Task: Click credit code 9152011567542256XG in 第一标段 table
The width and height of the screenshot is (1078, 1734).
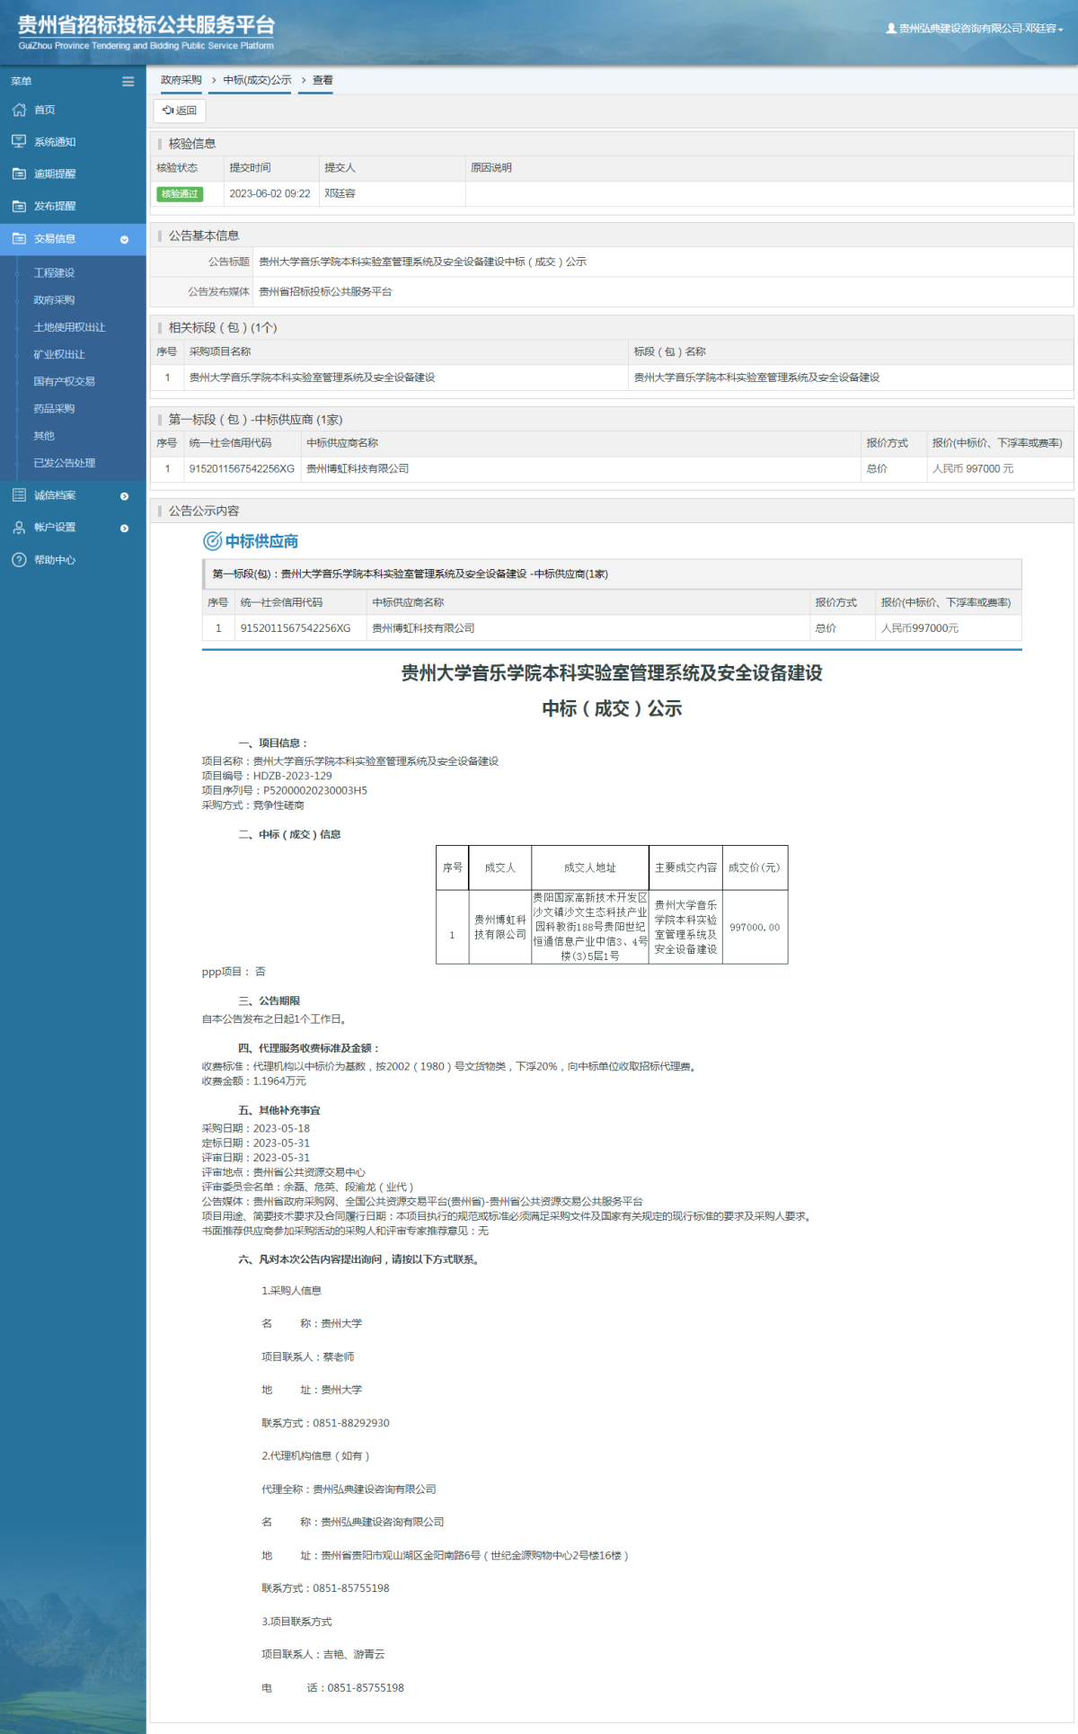Action: [x=242, y=469]
